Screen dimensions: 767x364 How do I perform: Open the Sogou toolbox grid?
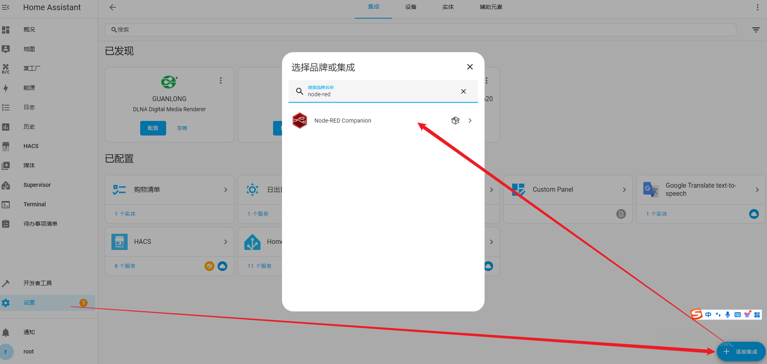pos(757,315)
